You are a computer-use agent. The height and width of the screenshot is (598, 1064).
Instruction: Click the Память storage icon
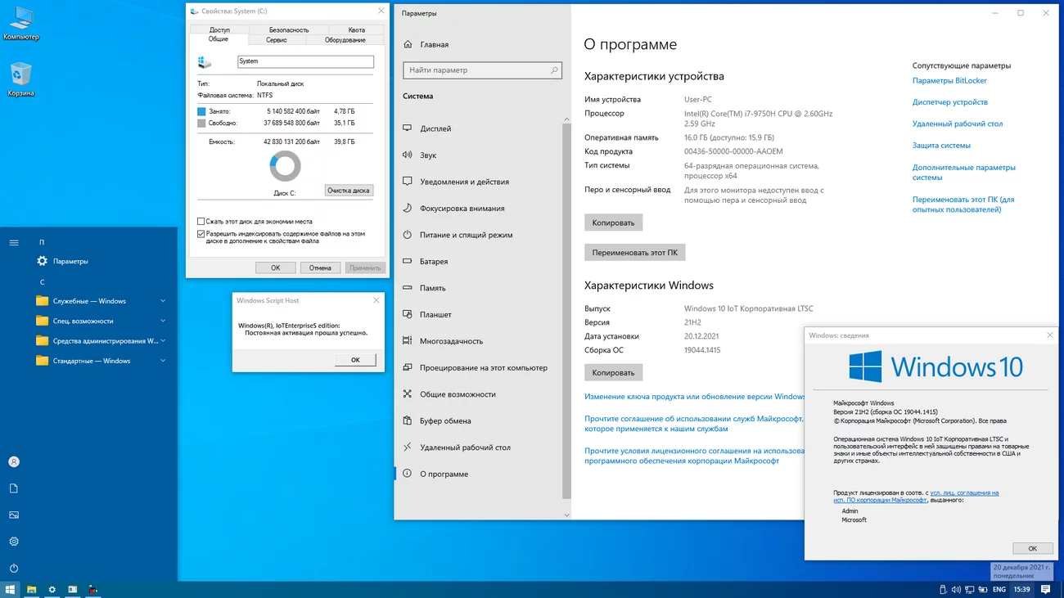click(408, 288)
